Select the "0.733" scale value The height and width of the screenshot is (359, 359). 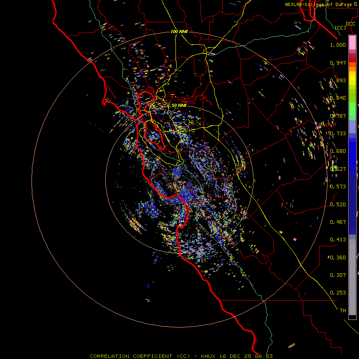tap(338, 134)
